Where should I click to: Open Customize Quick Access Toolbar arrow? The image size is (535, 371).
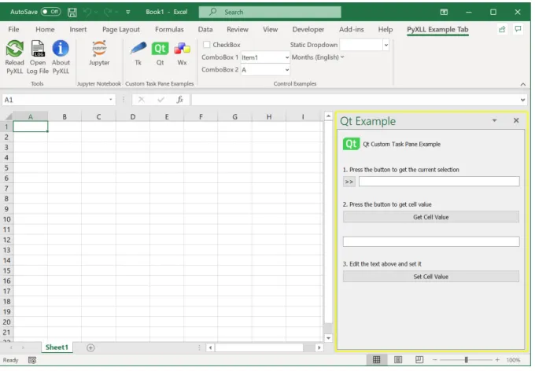pos(128,13)
